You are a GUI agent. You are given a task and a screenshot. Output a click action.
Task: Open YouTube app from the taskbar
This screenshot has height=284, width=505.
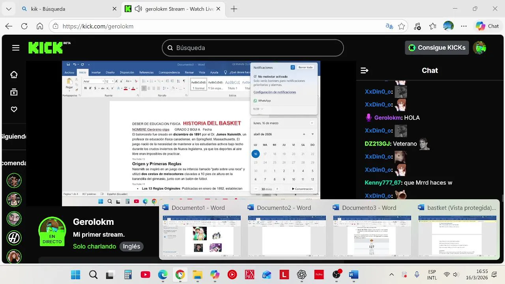click(x=145, y=275)
